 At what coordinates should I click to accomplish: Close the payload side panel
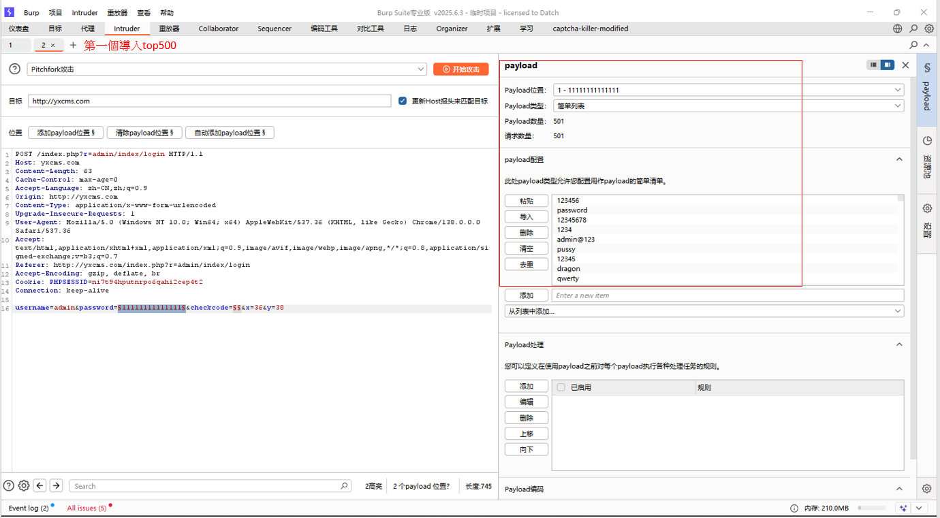click(905, 65)
